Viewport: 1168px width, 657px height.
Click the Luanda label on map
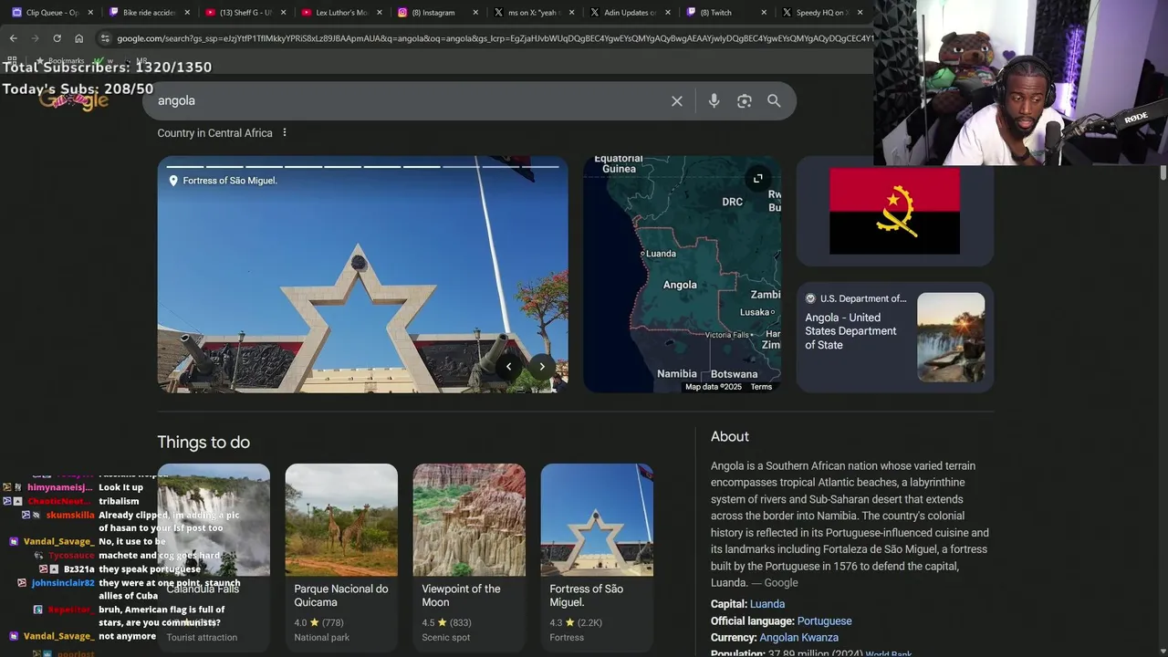(x=661, y=254)
